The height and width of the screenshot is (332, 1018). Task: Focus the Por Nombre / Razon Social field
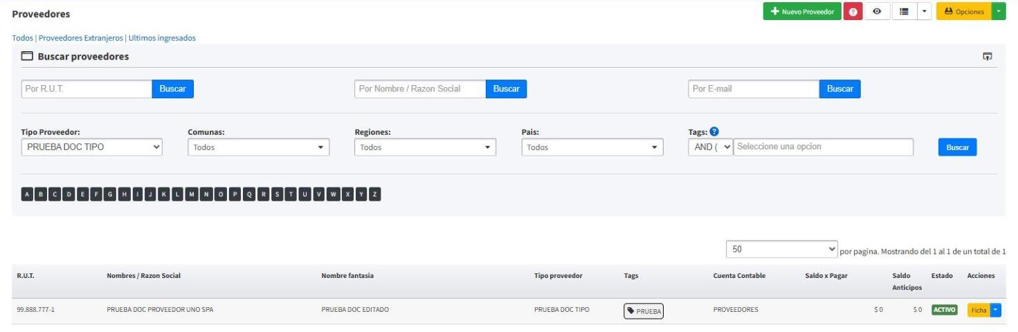coord(420,89)
